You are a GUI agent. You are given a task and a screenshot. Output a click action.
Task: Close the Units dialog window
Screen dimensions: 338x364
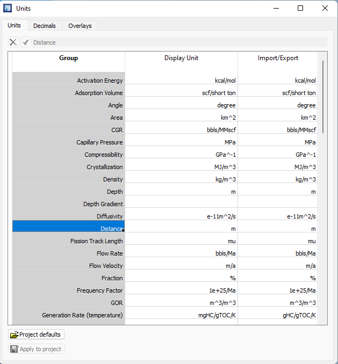pyautogui.click(x=325, y=8)
